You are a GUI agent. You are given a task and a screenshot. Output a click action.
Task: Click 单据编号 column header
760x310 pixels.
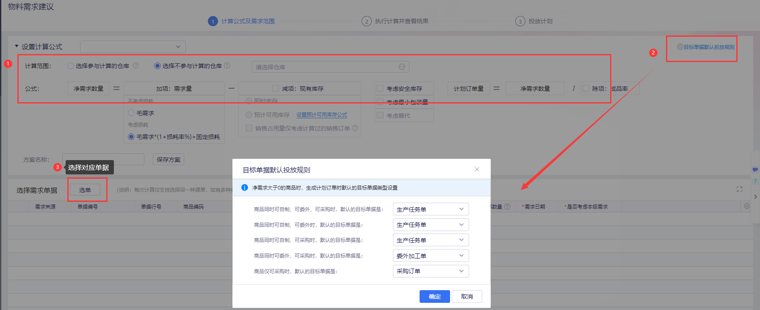pyautogui.click(x=88, y=207)
